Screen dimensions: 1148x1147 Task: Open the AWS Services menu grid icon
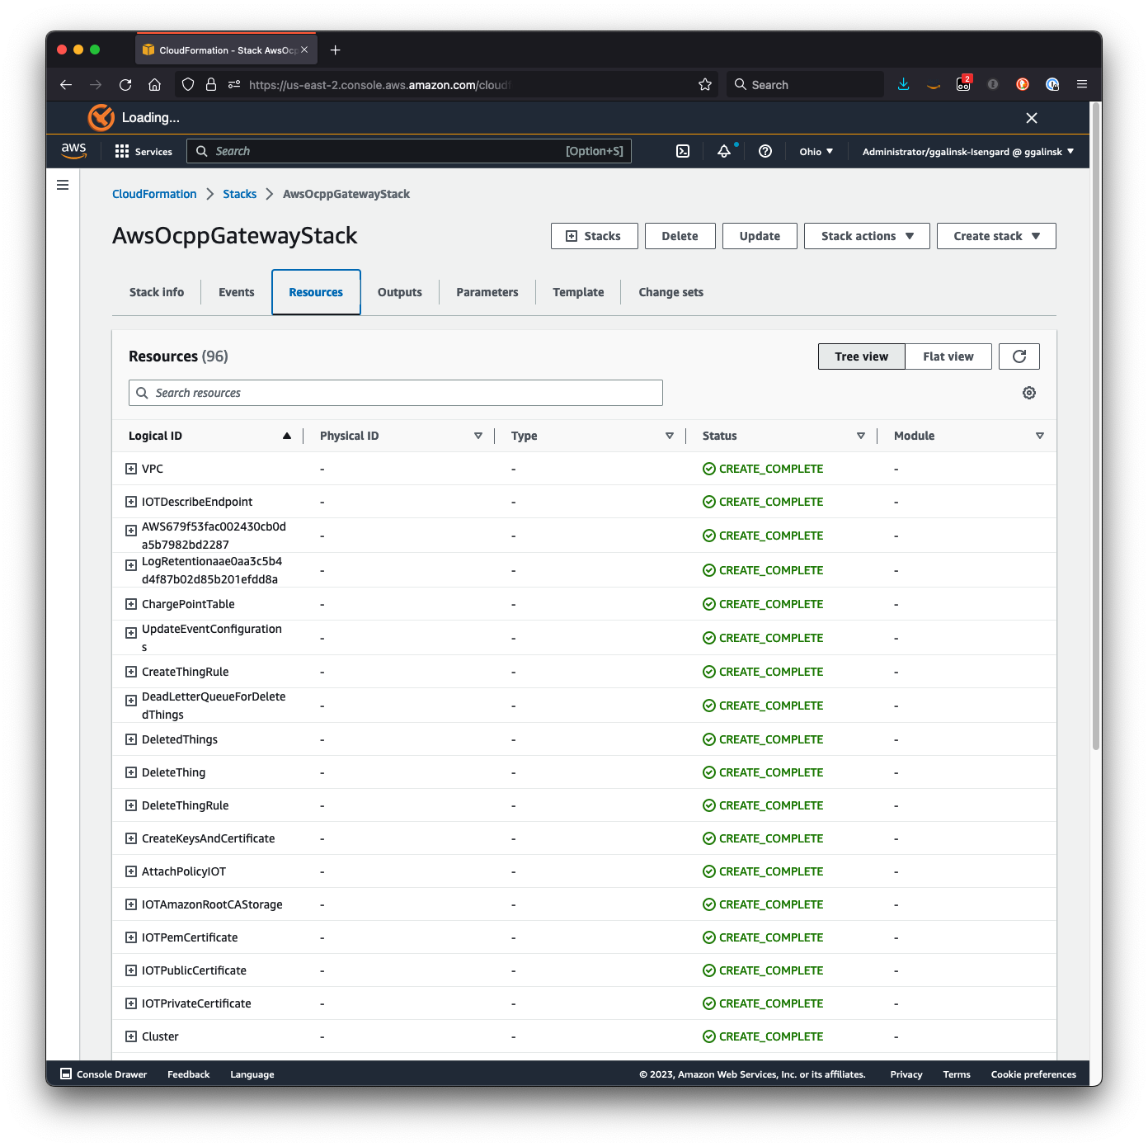[120, 151]
